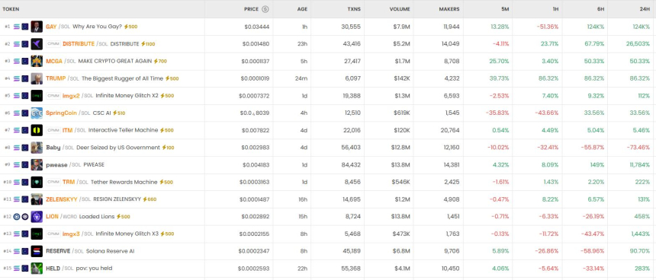Click the DEX icon in LION row
The height and width of the screenshot is (280, 656).
25,217
